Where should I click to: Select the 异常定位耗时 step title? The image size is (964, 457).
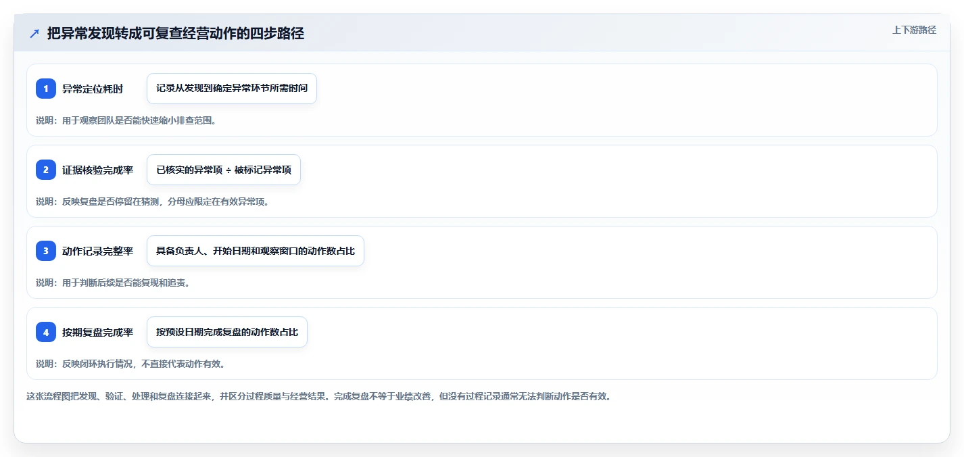click(x=93, y=89)
